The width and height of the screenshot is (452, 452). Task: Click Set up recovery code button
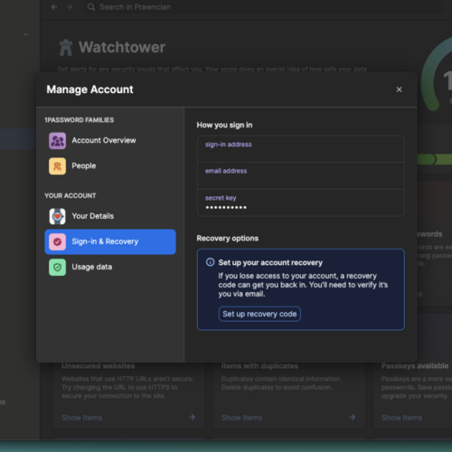[x=259, y=314]
